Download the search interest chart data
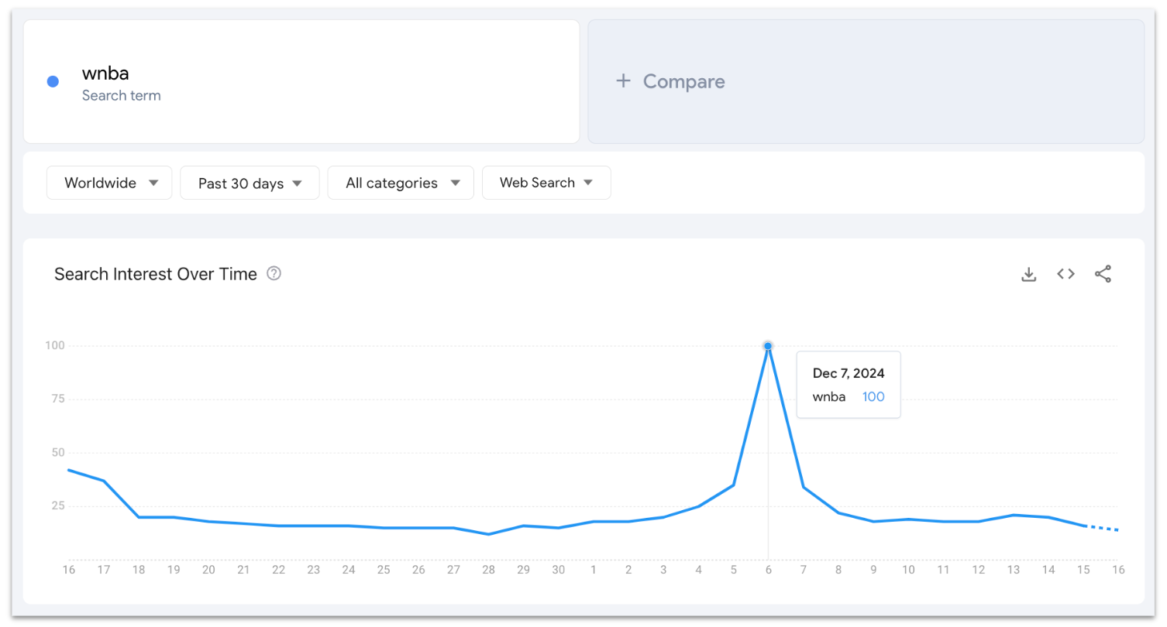This screenshot has width=1167, height=627. coord(1028,274)
